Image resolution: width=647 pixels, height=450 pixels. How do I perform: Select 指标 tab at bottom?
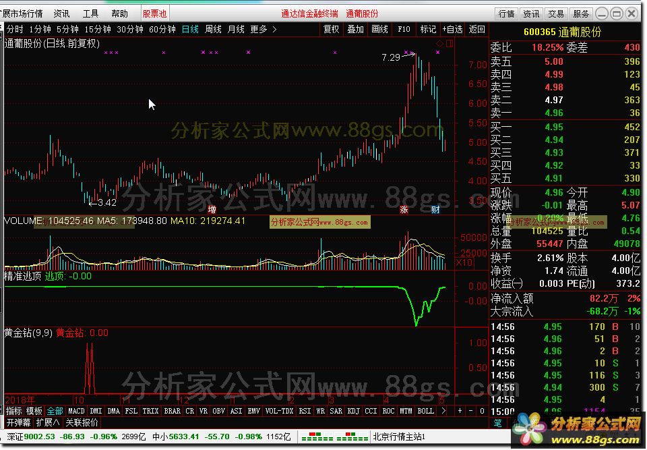tap(13, 411)
